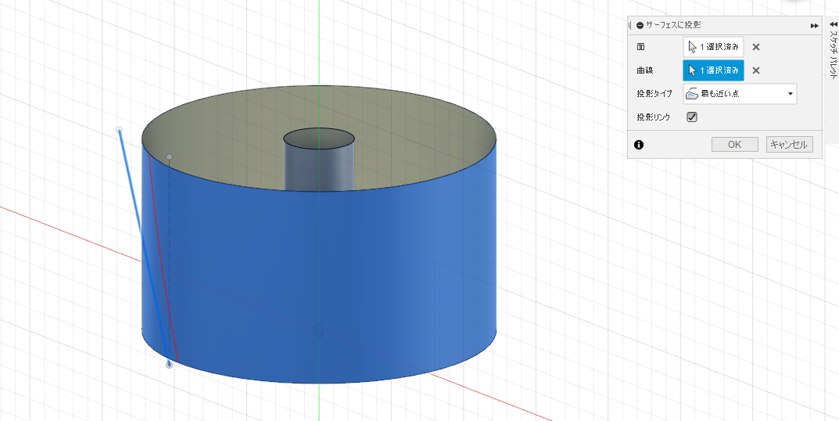Toggle the 投影リンク checkbox
The width and height of the screenshot is (839, 421).
pos(692,117)
